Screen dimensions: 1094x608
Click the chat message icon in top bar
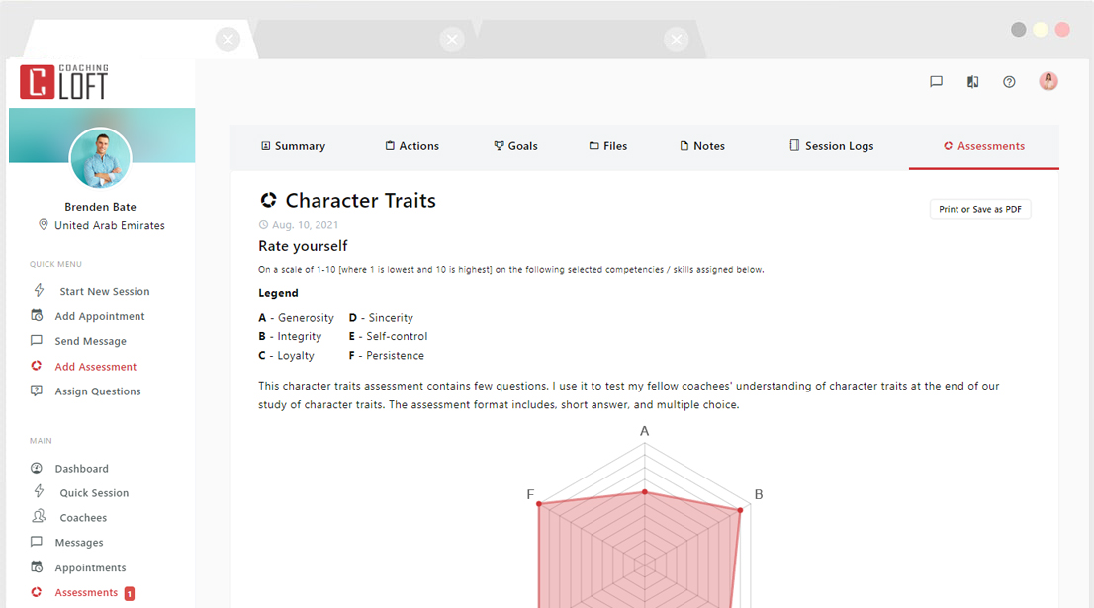[x=936, y=82]
